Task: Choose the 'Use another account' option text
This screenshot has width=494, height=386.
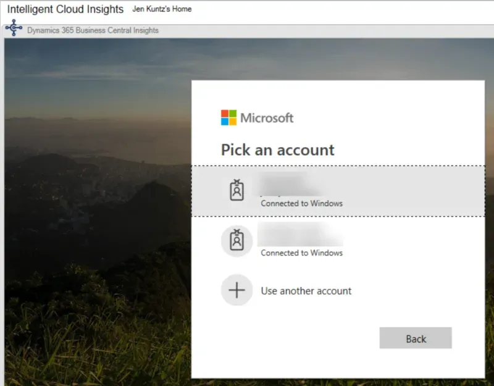Action: [x=306, y=291]
